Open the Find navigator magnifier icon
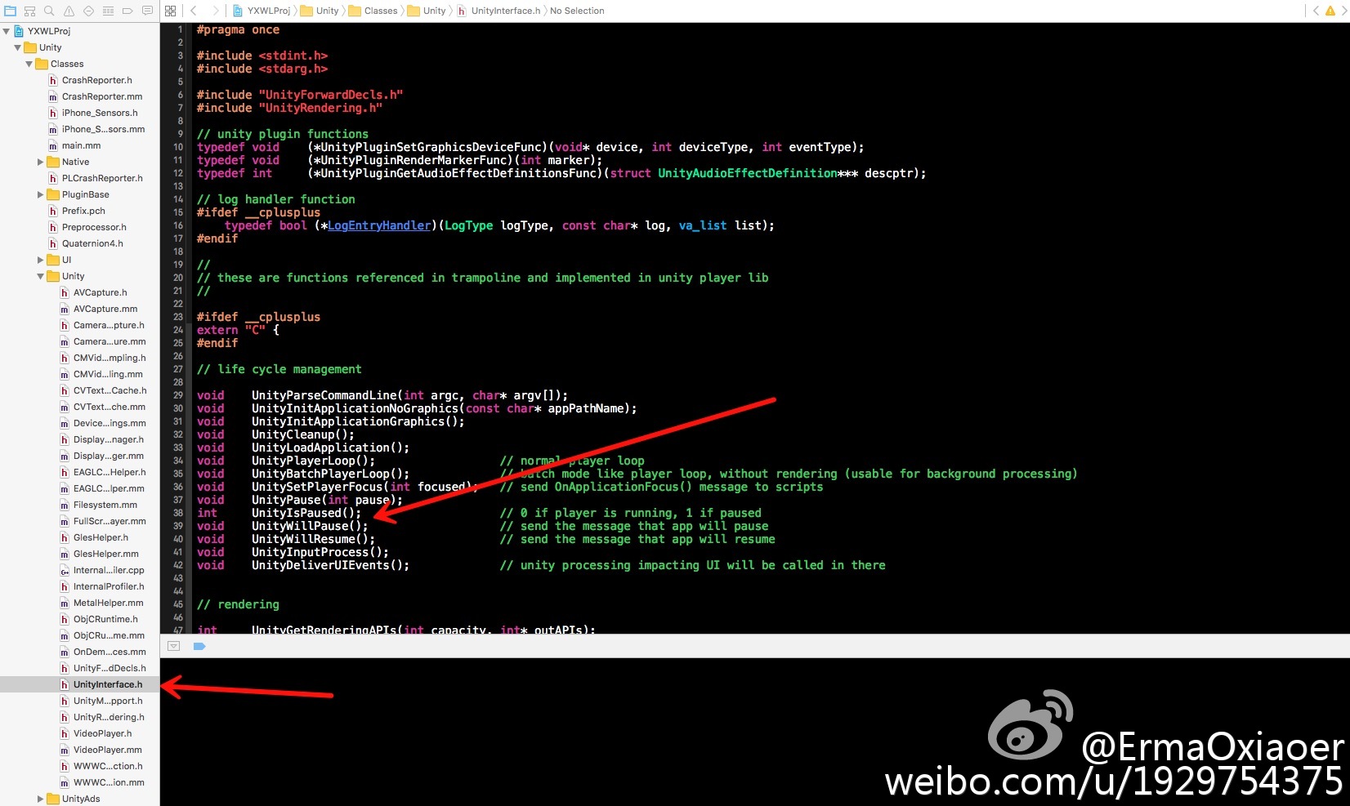 49,11
